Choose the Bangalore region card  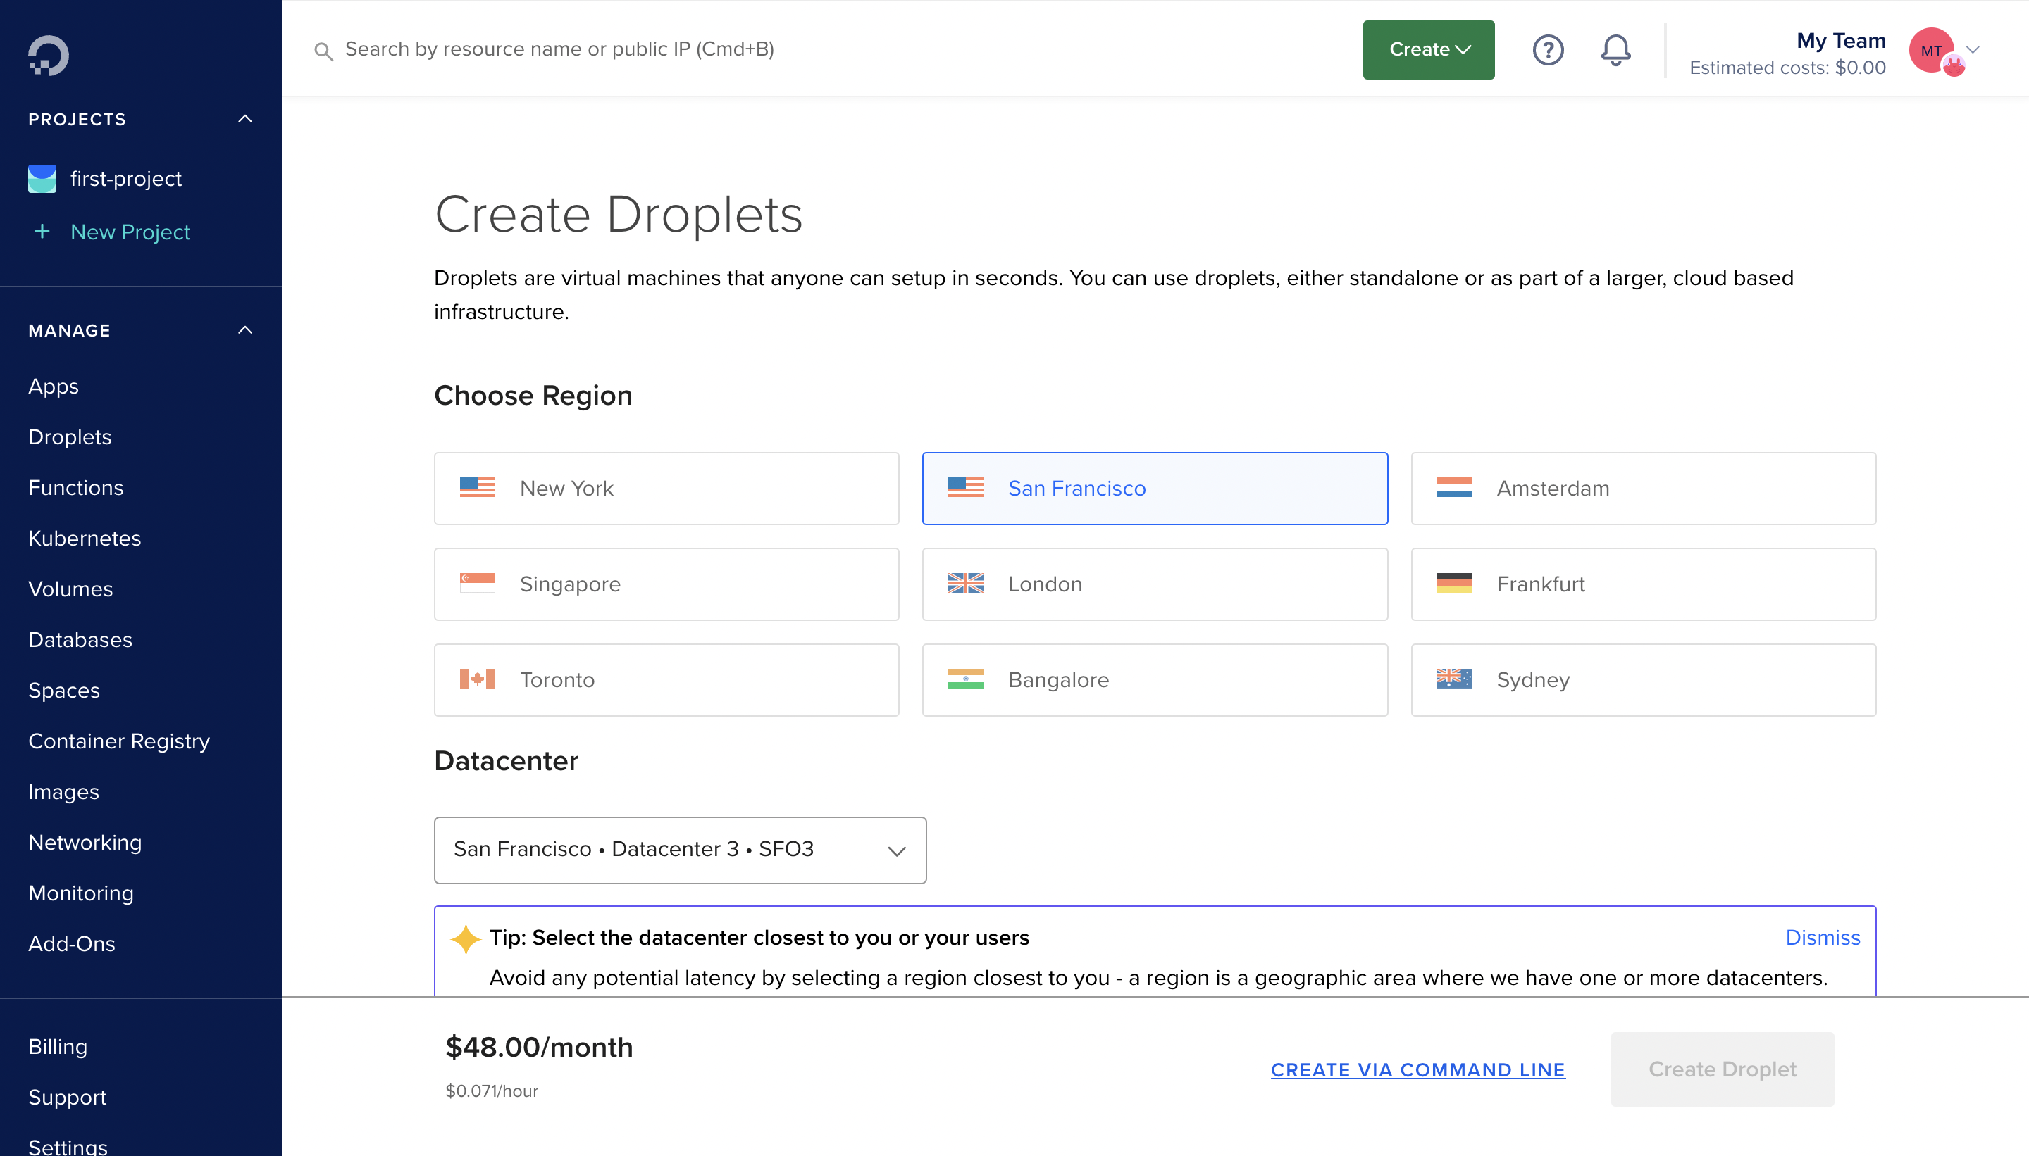point(1154,679)
